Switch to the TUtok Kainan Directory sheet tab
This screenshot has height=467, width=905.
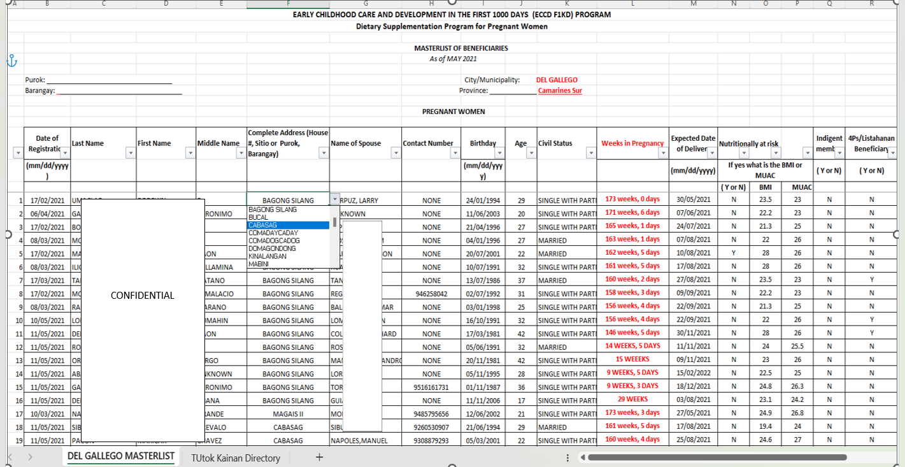pos(236,457)
